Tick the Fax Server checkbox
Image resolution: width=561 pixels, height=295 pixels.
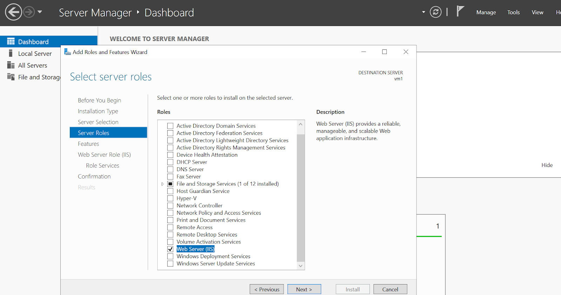pyautogui.click(x=170, y=177)
